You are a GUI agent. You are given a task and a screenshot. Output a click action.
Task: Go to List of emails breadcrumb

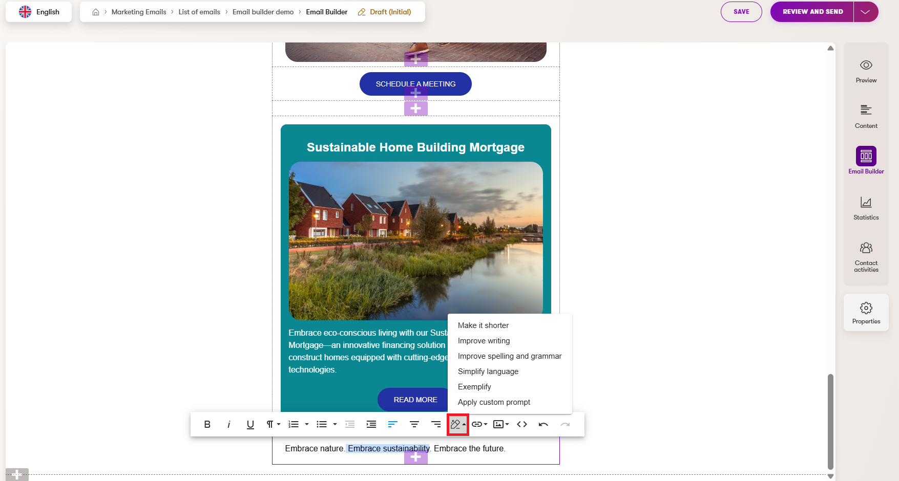point(199,12)
